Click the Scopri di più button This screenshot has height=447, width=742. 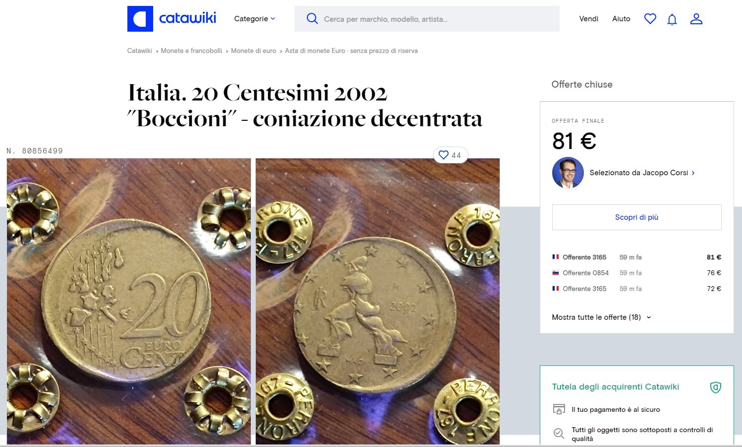click(x=636, y=217)
